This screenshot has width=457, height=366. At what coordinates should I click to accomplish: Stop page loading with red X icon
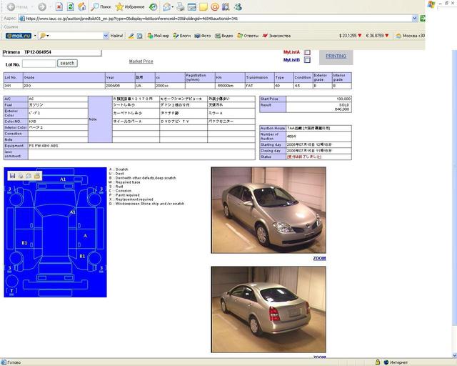click(59, 6)
